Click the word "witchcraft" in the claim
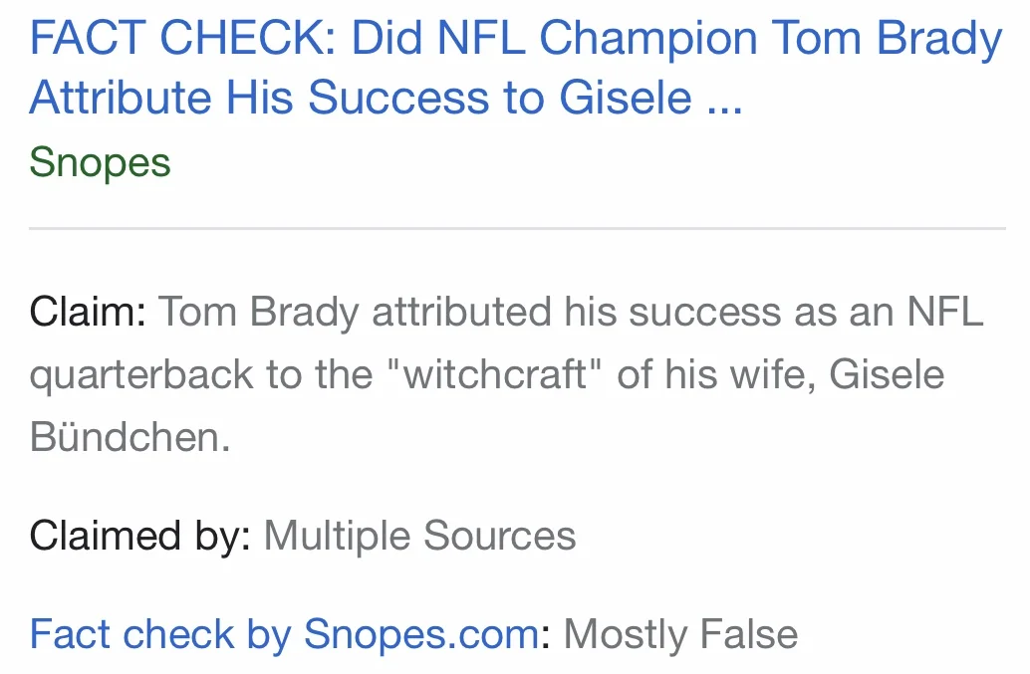1030x674 pixels. [495, 374]
